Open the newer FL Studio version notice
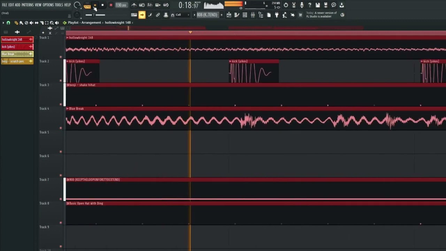This screenshot has height=251, width=446. click(x=322, y=15)
